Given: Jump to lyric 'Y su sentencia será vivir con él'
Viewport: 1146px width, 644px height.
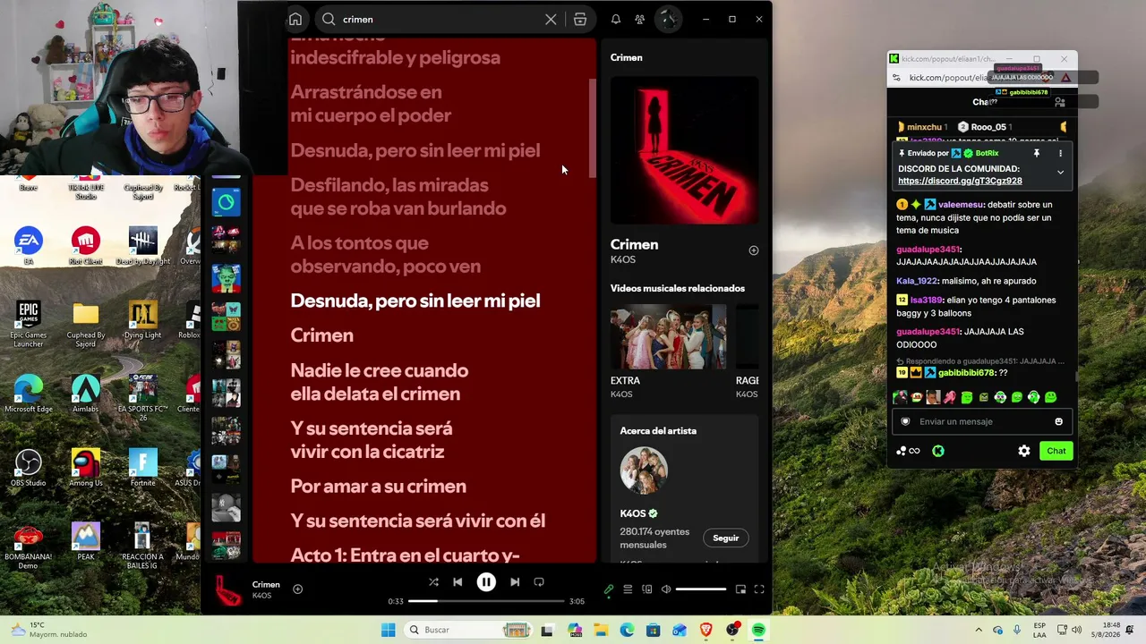Looking at the screenshot, I should click(x=418, y=521).
